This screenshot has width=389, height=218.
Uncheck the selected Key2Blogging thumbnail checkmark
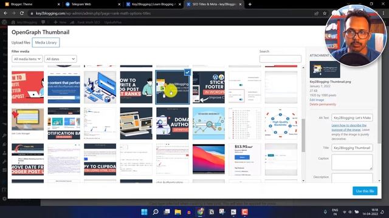tap(187, 73)
